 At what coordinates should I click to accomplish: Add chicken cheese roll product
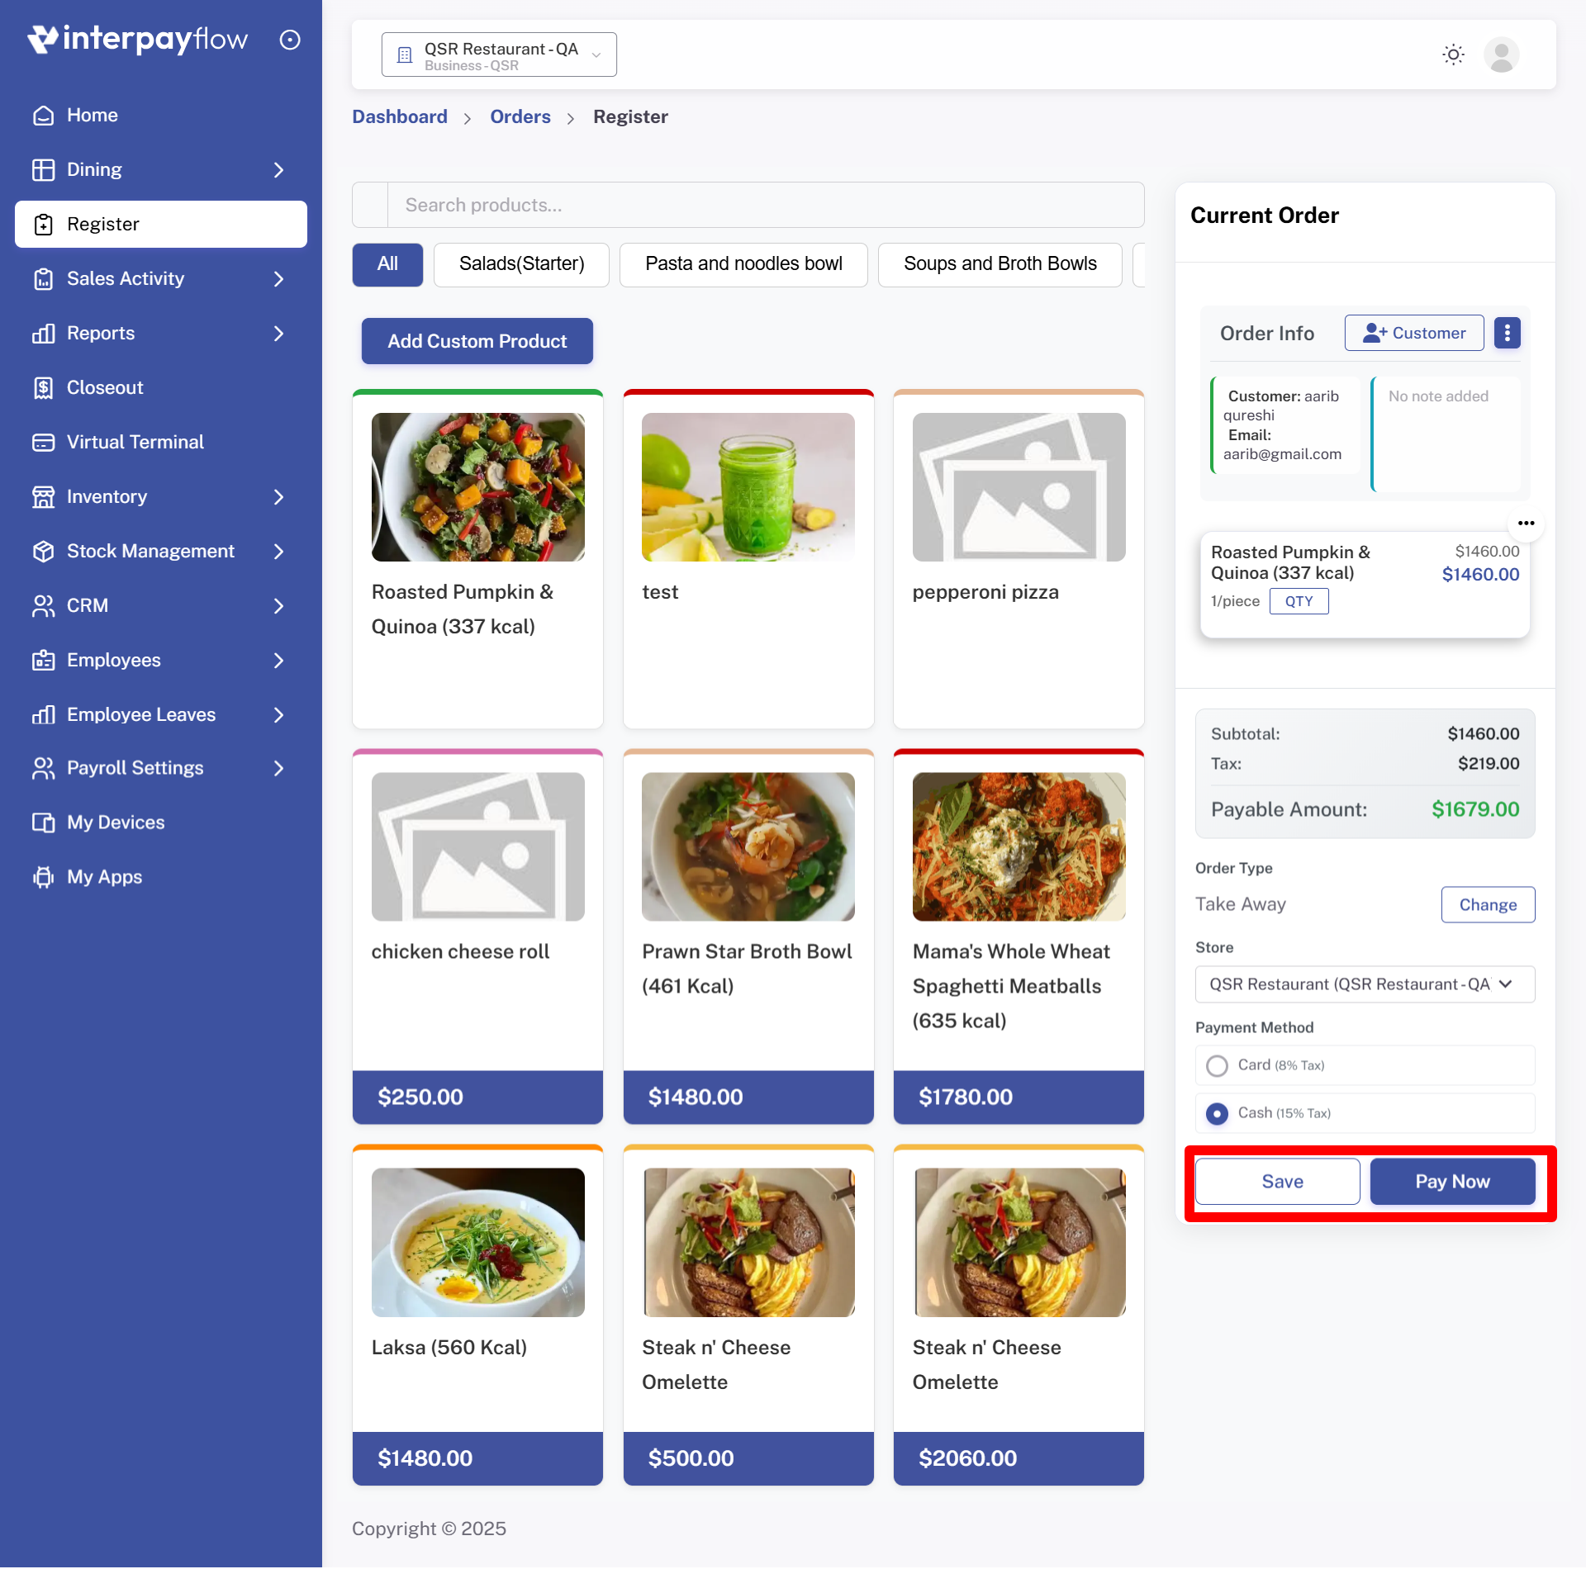point(477,936)
